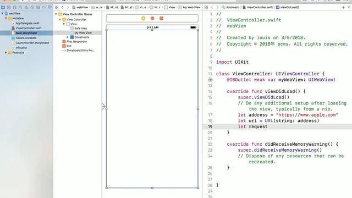The height and width of the screenshot is (198, 352).
Task: Expand the Products folder
Action: (6, 53)
